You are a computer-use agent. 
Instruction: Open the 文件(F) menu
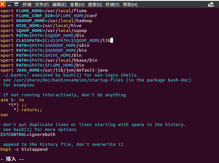click(42, 4)
